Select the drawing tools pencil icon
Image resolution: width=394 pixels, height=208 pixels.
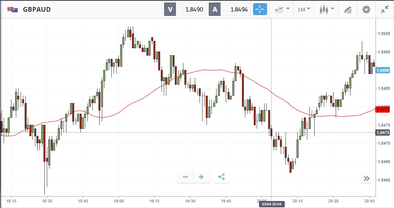pos(347,10)
